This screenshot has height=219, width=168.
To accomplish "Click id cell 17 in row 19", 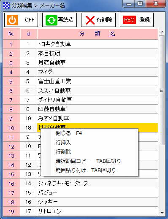I will 28,211.
